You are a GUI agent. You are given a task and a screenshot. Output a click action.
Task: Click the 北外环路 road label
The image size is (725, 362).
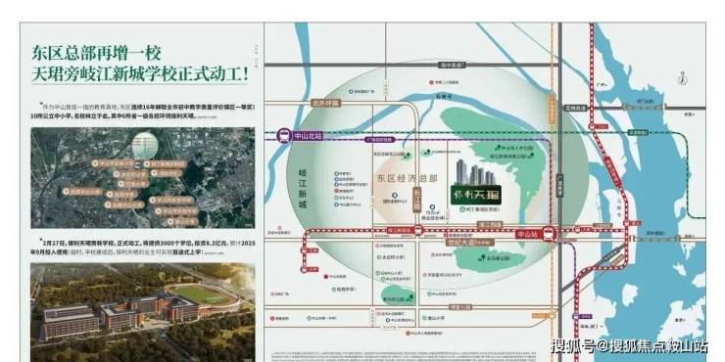[x=325, y=104]
